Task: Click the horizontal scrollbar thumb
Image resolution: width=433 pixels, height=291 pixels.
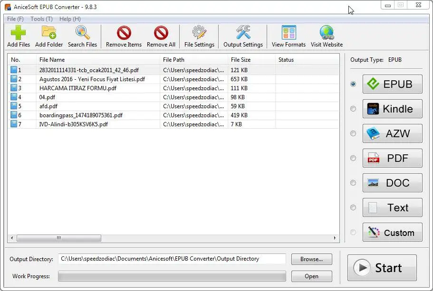Action: point(59,238)
